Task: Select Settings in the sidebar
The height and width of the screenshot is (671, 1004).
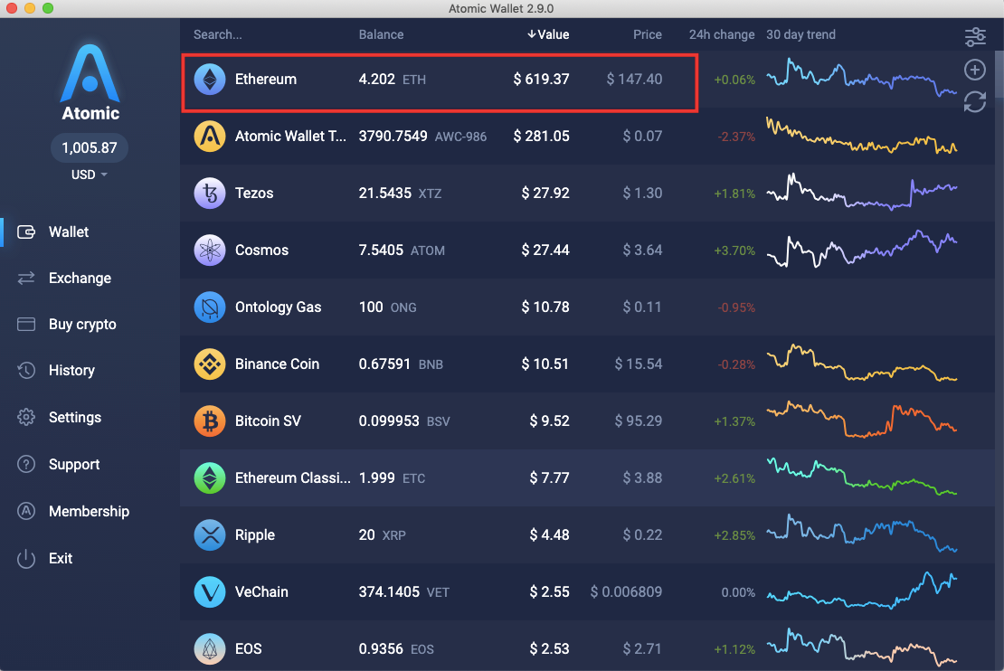Action: click(75, 418)
